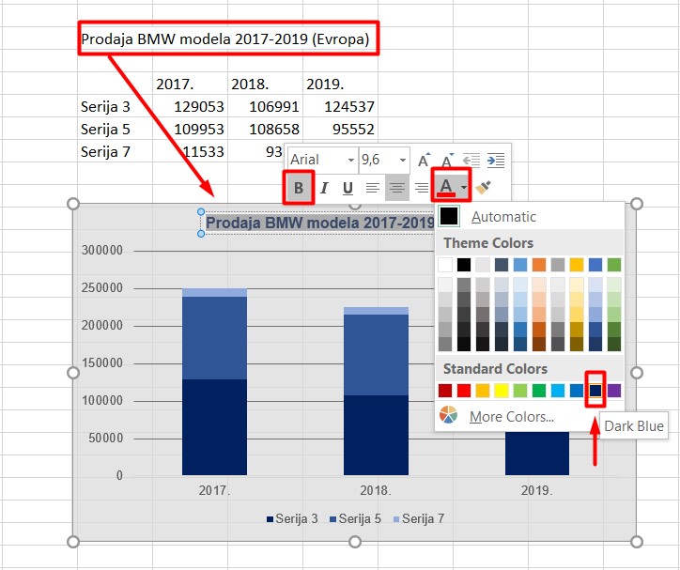The width and height of the screenshot is (680, 570).
Task: Select the 2018. column's light blue top segment
Action: click(x=376, y=311)
